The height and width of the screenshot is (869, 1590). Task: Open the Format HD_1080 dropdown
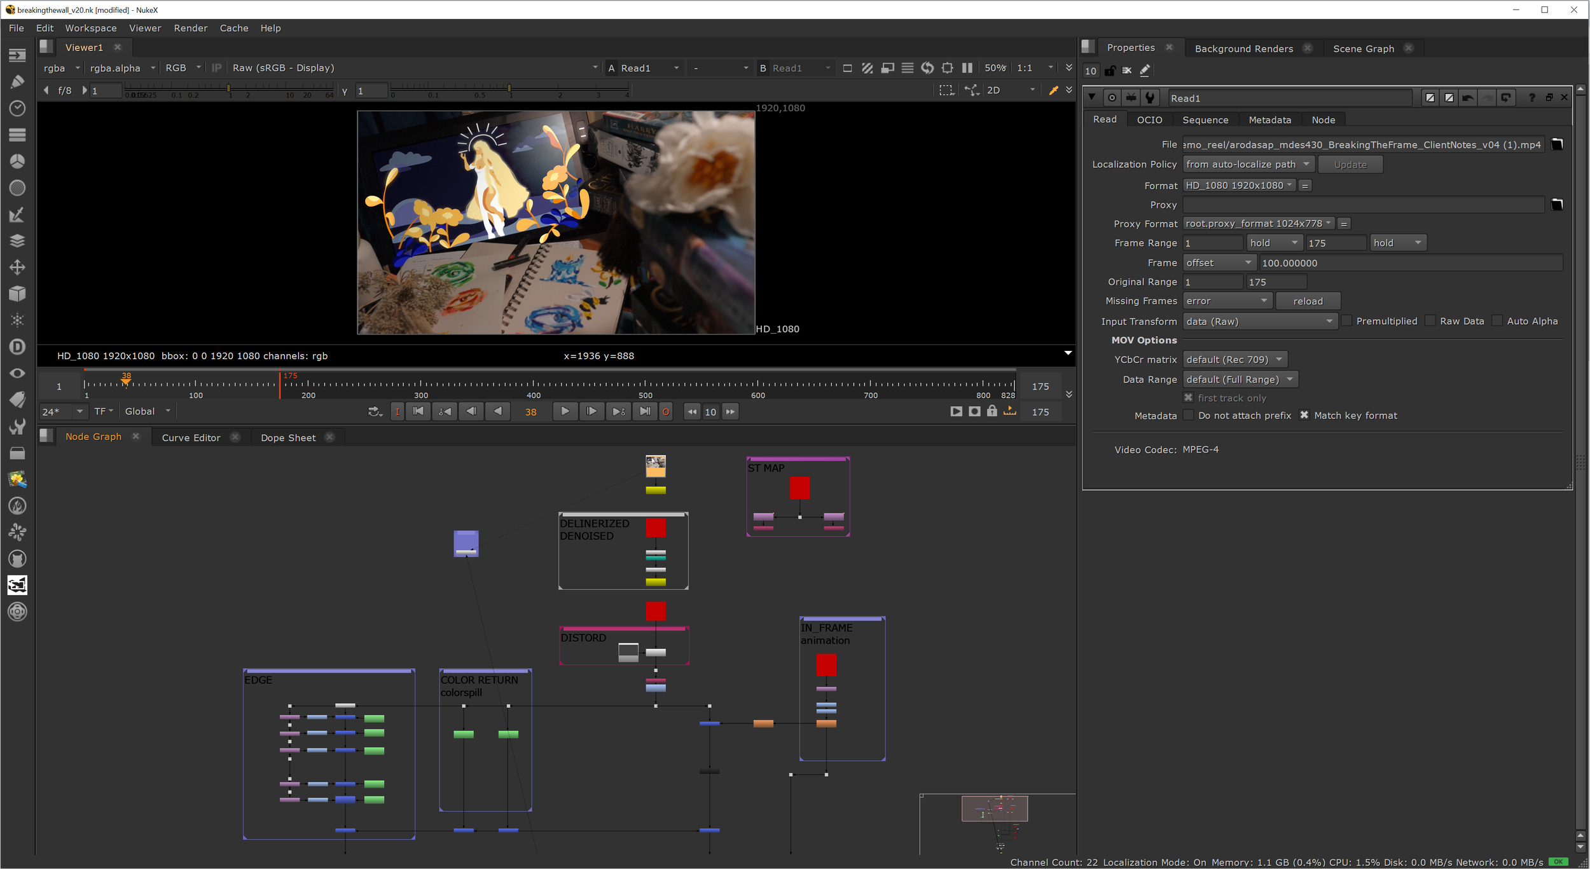[x=1239, y=185]
